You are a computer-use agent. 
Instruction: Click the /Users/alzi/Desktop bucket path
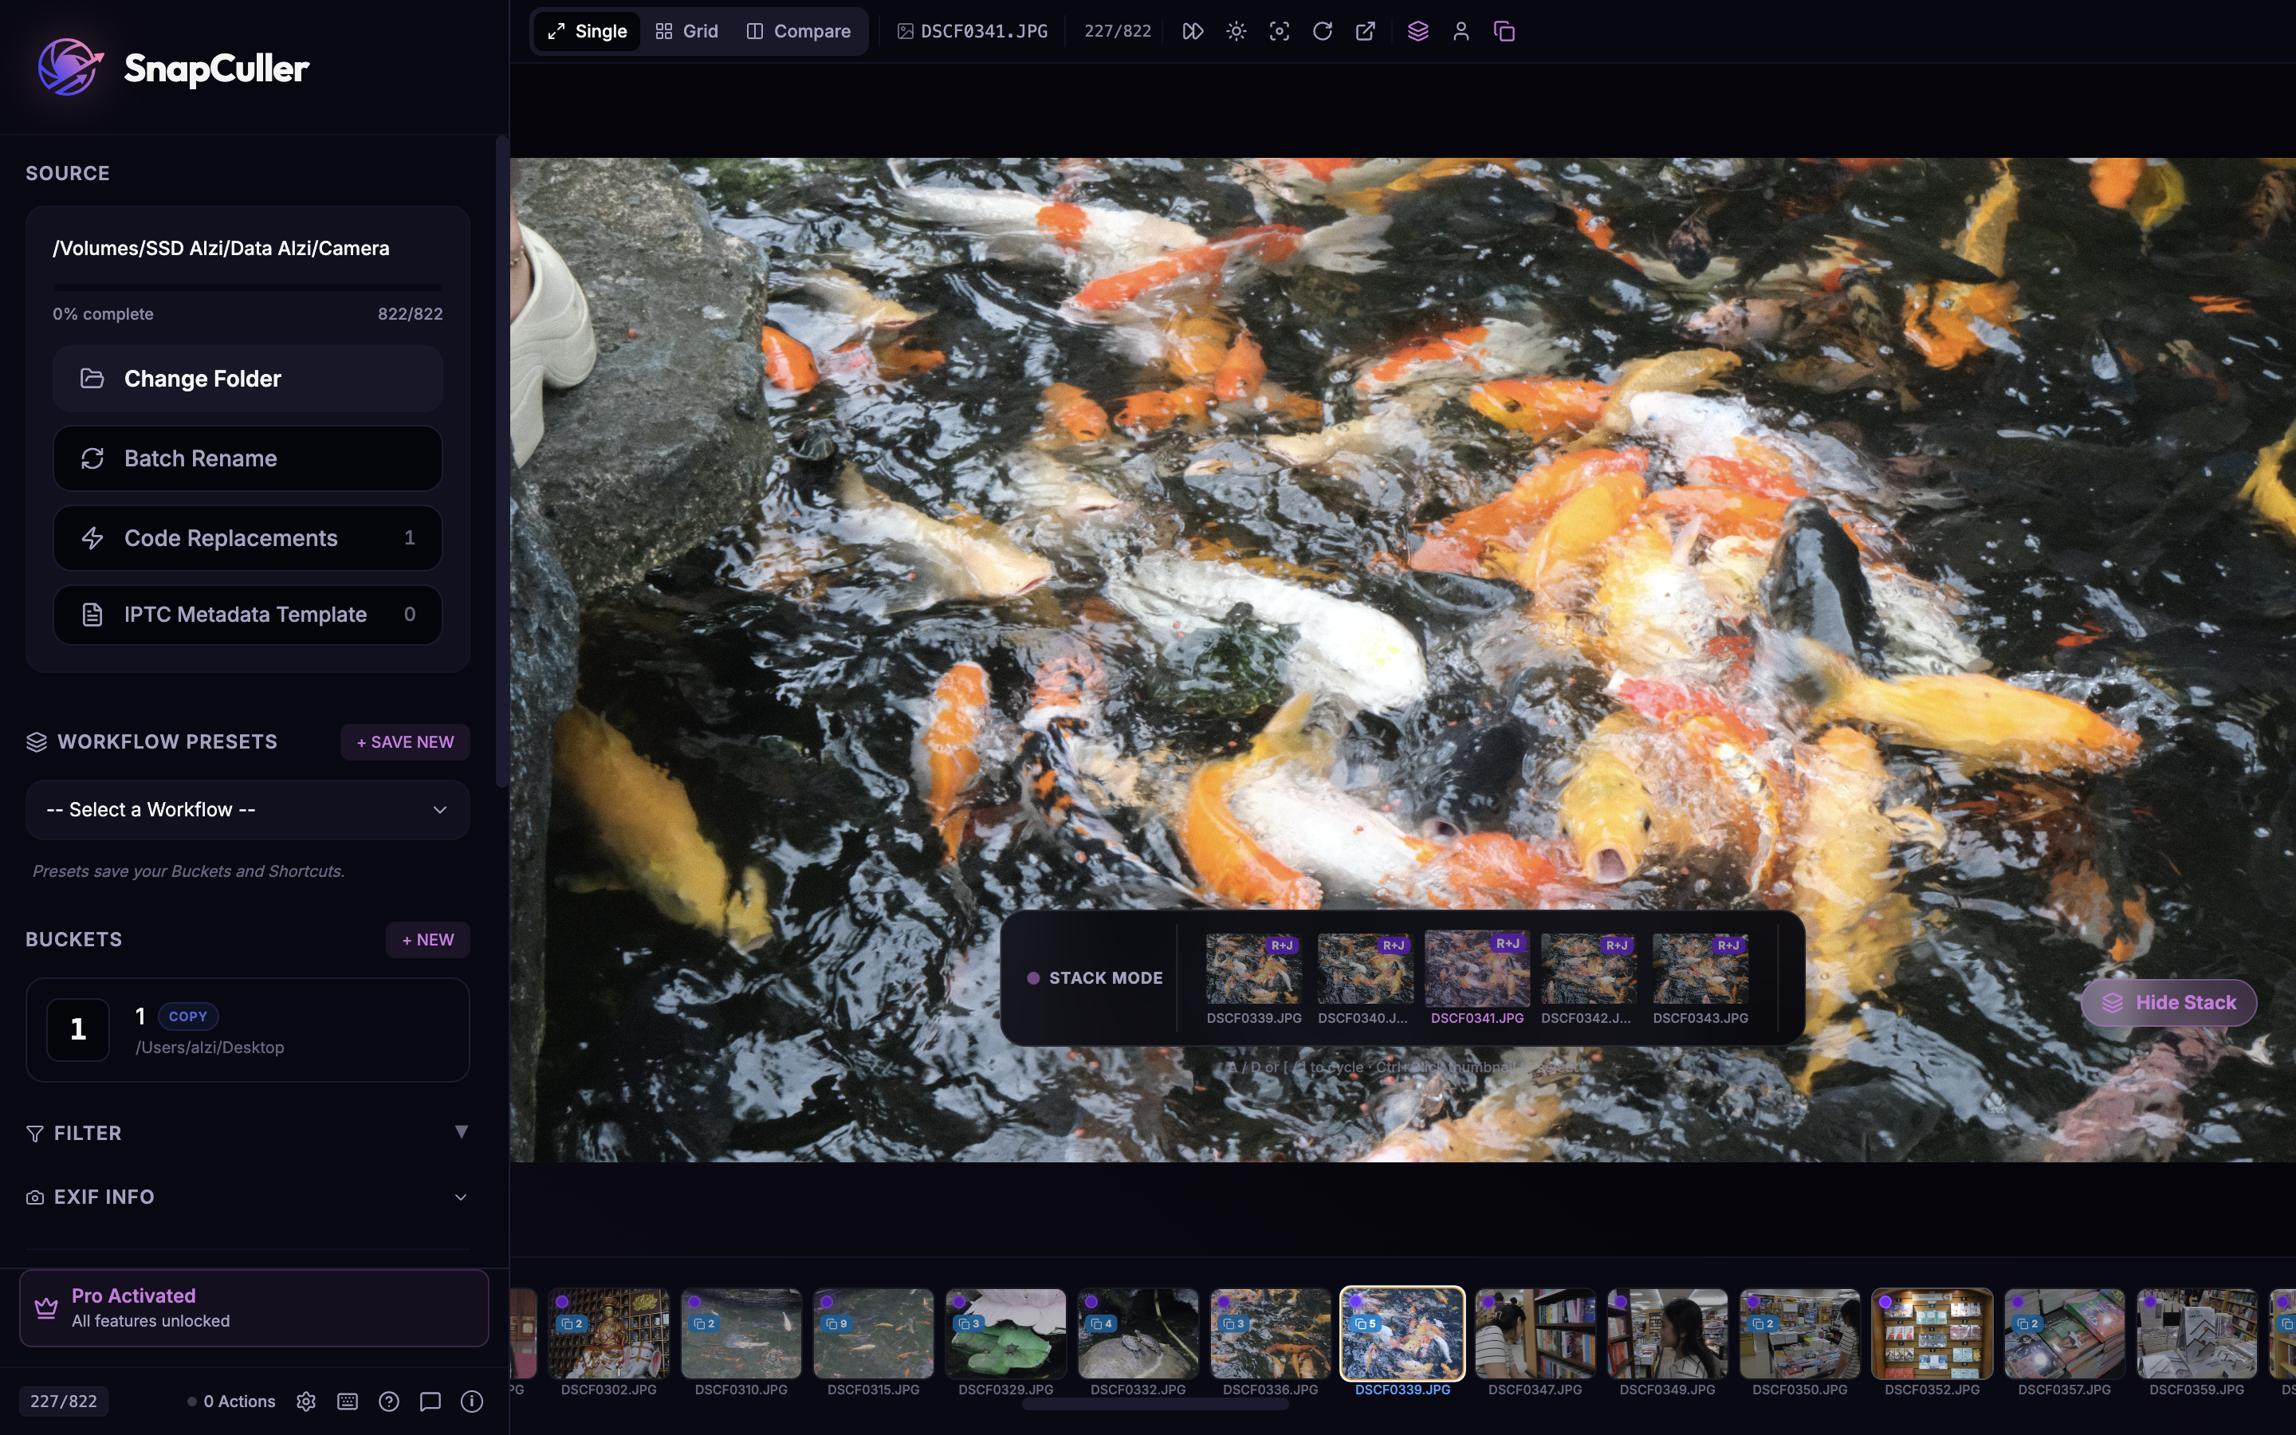pos(210,1048)
